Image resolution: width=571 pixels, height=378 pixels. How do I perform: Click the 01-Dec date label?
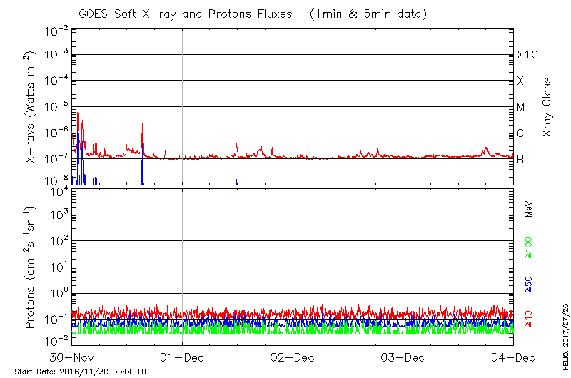coord(182,357)
